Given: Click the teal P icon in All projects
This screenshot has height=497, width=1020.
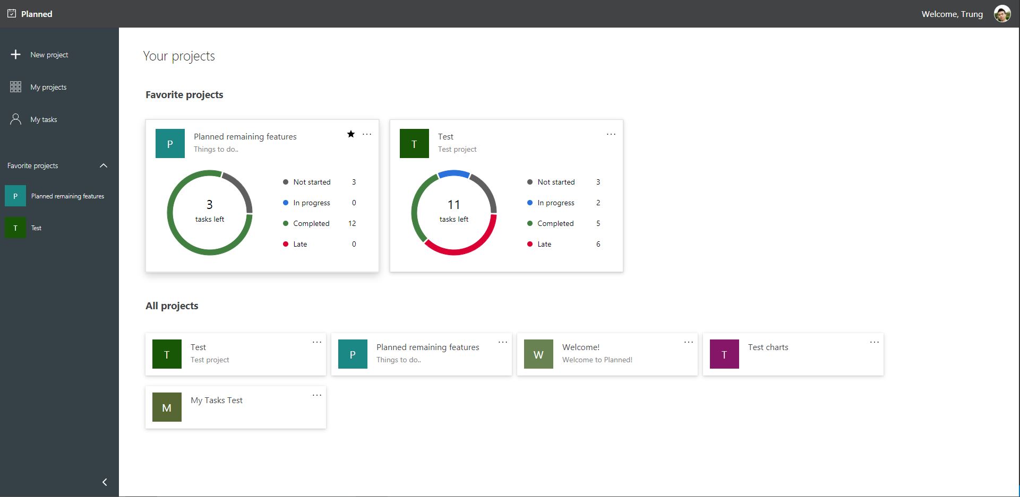Looking at the screenshot, I should coord(353,354).
